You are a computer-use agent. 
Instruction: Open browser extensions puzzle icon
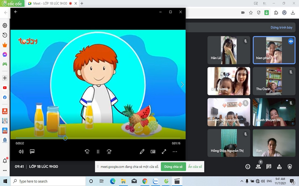(276, 13)
